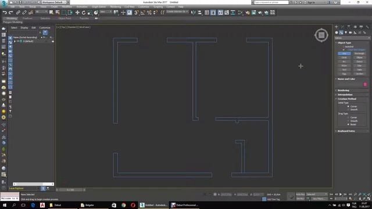This screenshot has width=372, height=209.
Task: Expand the 0 (default) layer tree
Action: tap(15, 41)
